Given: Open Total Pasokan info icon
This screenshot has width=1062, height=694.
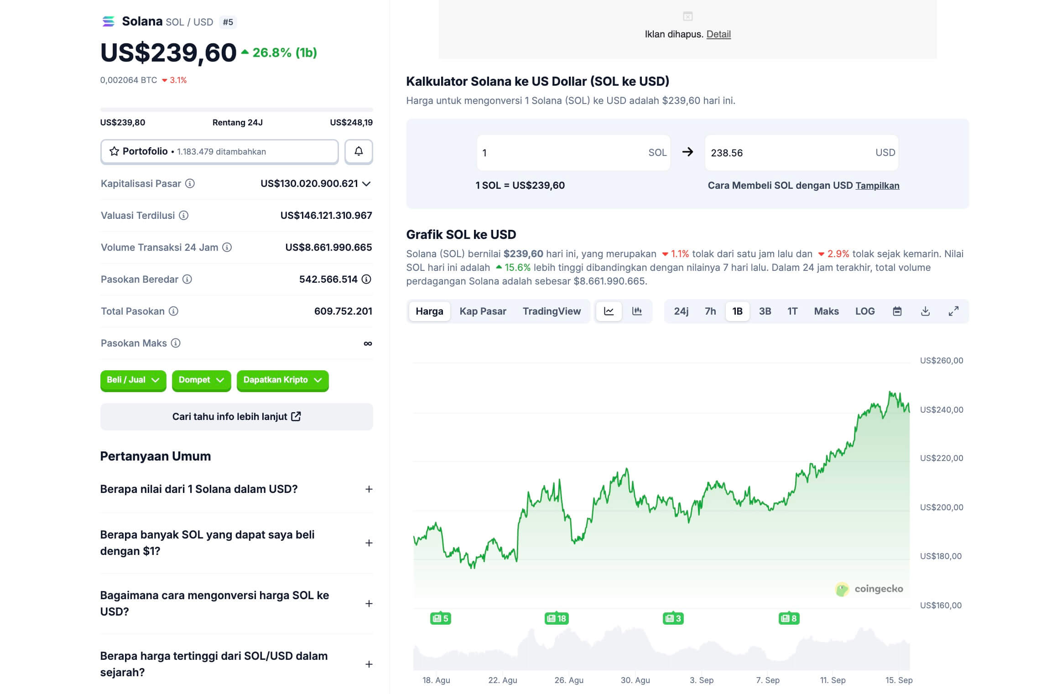Looking at the screenshot, I should click(x=173, y=311).
